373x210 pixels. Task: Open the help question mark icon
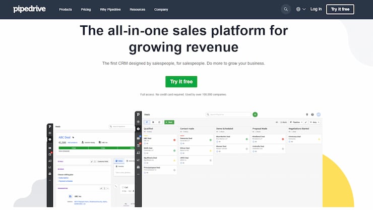tap(313, 115)
